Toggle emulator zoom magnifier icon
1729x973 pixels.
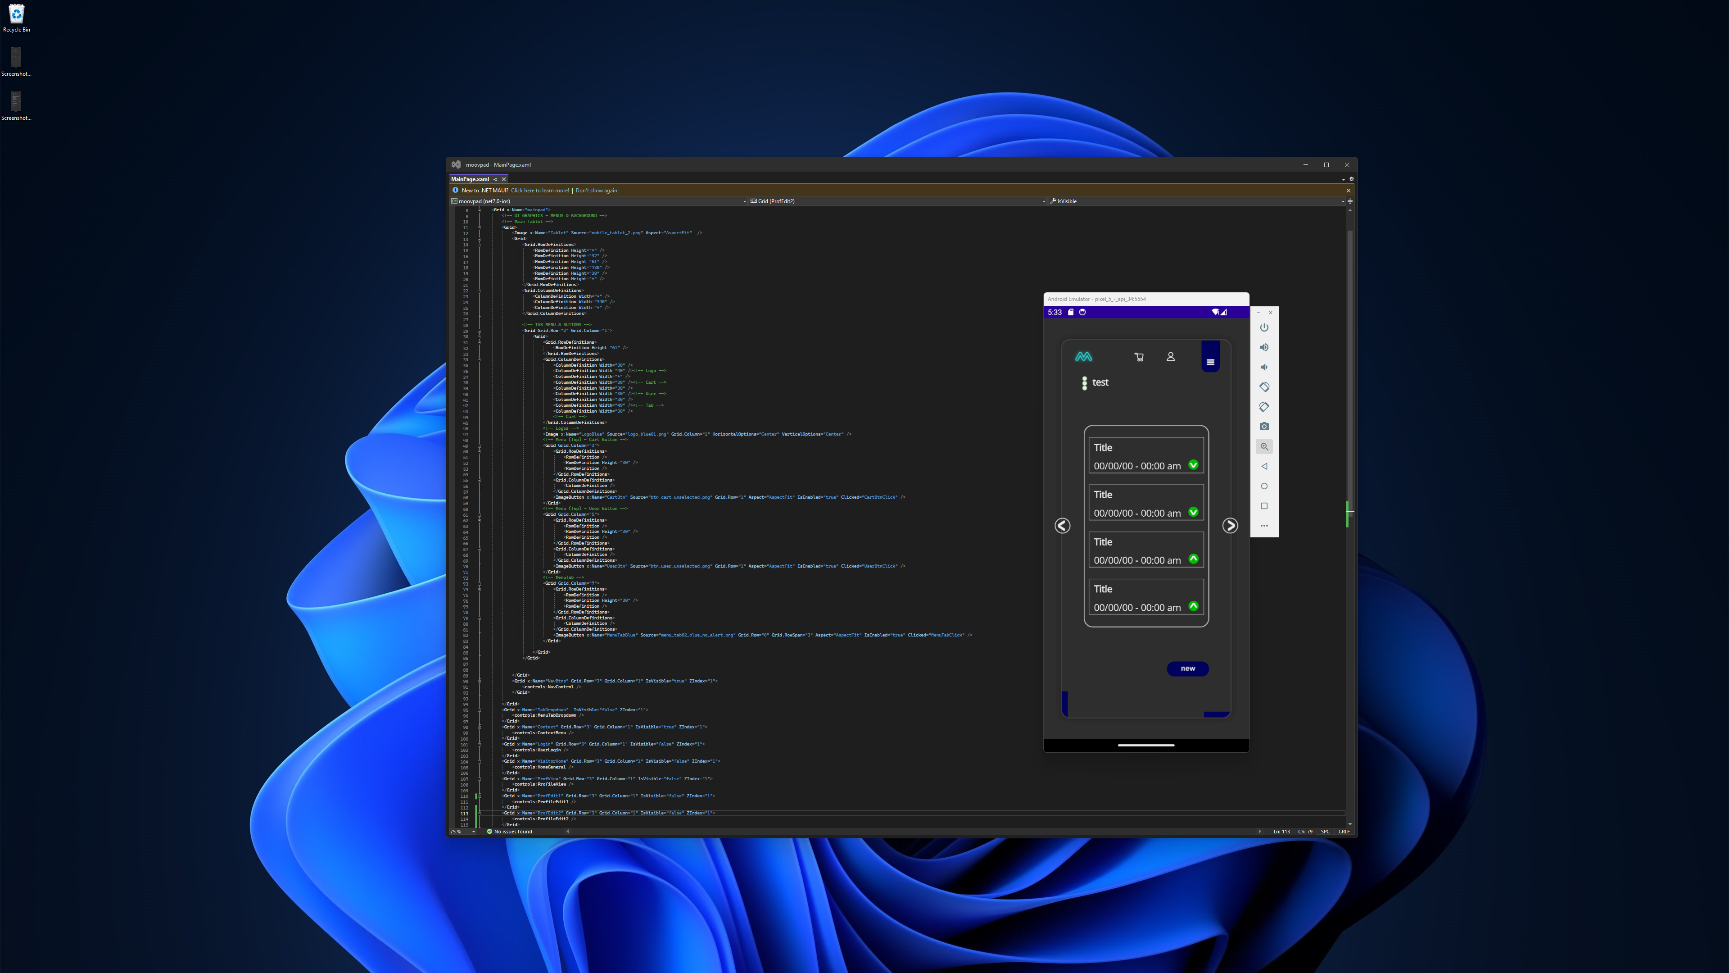pos(1264,446)
